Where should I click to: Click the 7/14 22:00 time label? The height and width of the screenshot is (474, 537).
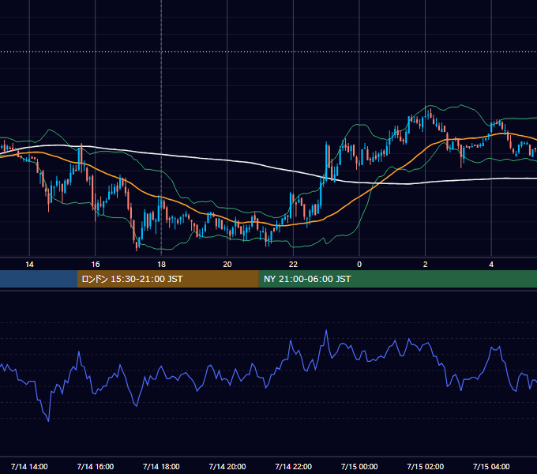pos(293,466)
